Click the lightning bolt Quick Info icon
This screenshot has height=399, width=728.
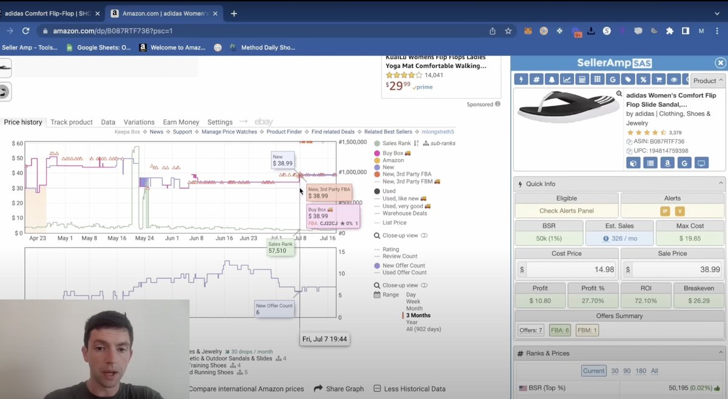click(521, 80)
